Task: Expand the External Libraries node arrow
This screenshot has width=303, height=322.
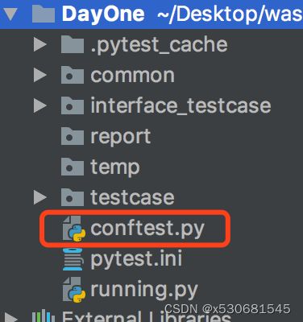Action: pos(11,318)
